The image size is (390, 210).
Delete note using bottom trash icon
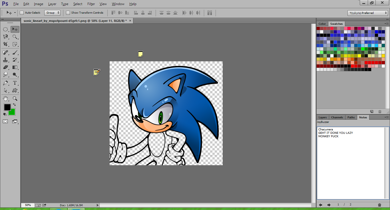pos(379,205)
